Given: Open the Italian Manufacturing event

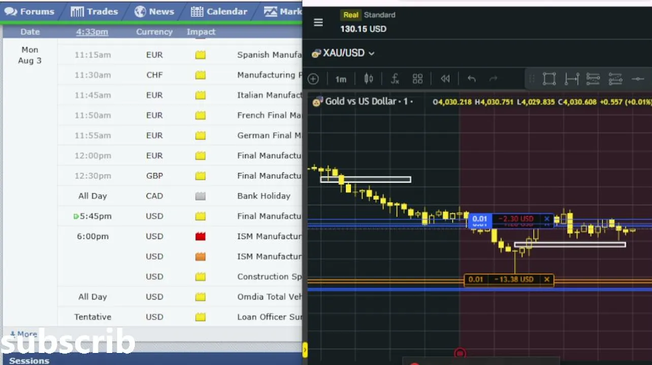Looking at the screenshot, I should pyautogui.click(x=269, y=95).
